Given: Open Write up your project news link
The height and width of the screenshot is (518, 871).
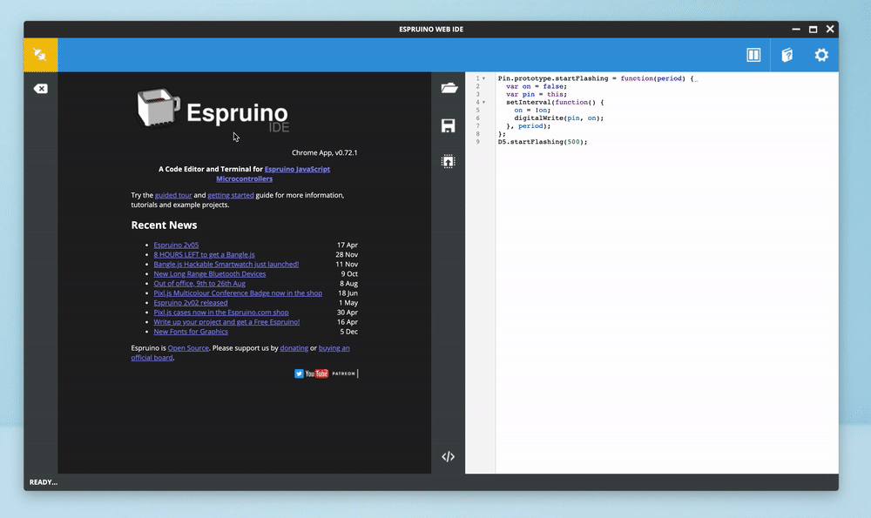Looking at the screenshot, I should [x=226, y=322].
